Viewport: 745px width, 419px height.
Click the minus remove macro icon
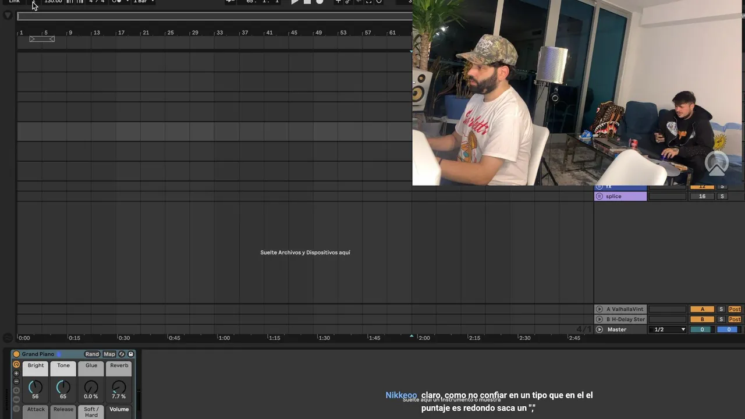(x=16, y=382)
